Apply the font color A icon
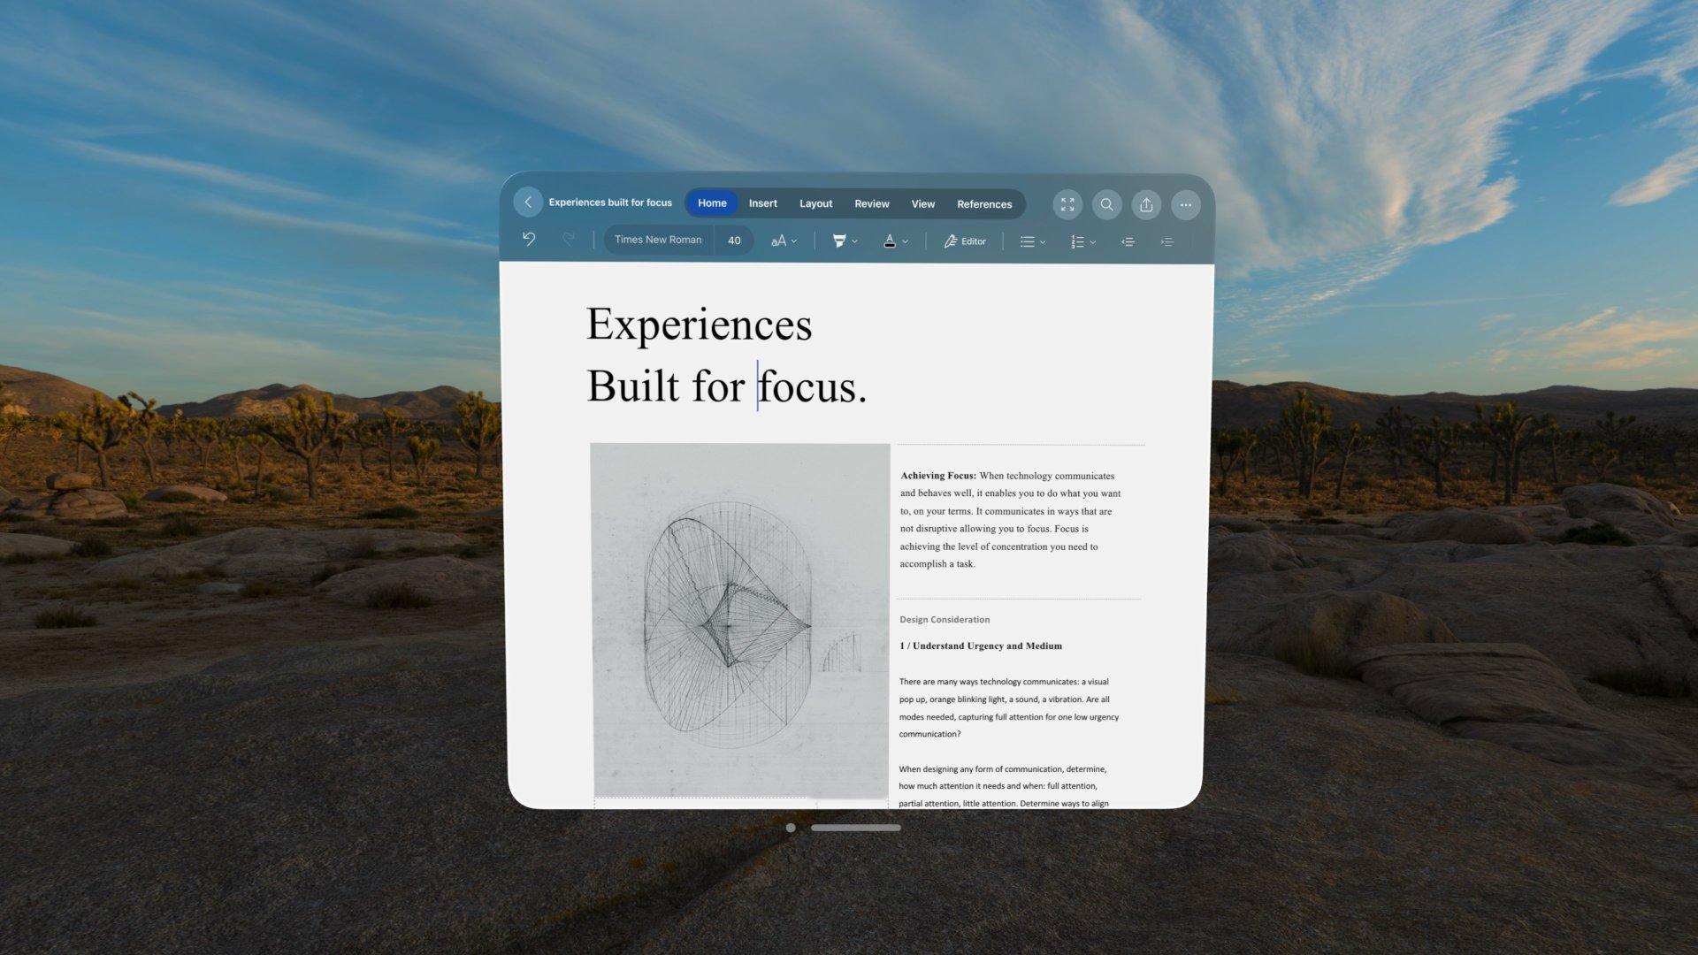 [890, 241]
